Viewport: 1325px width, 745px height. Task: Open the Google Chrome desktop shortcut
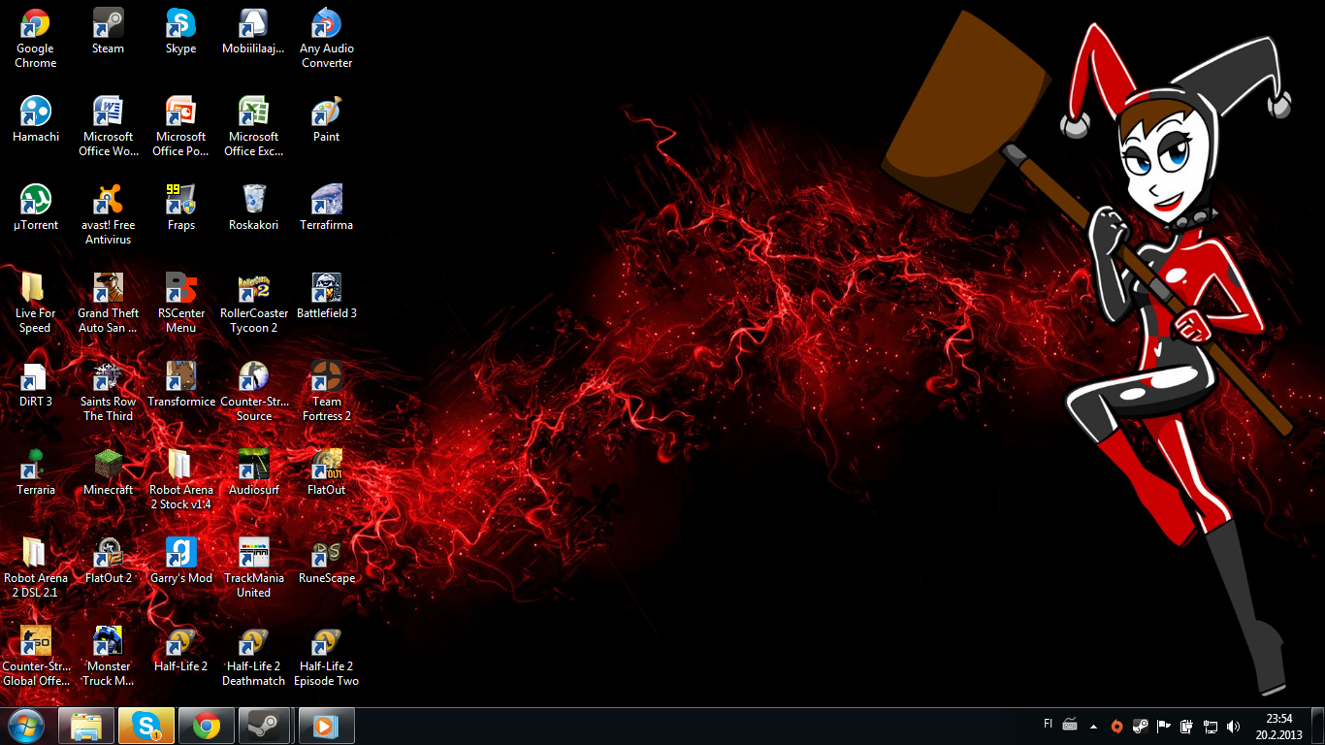coord(36,39)
